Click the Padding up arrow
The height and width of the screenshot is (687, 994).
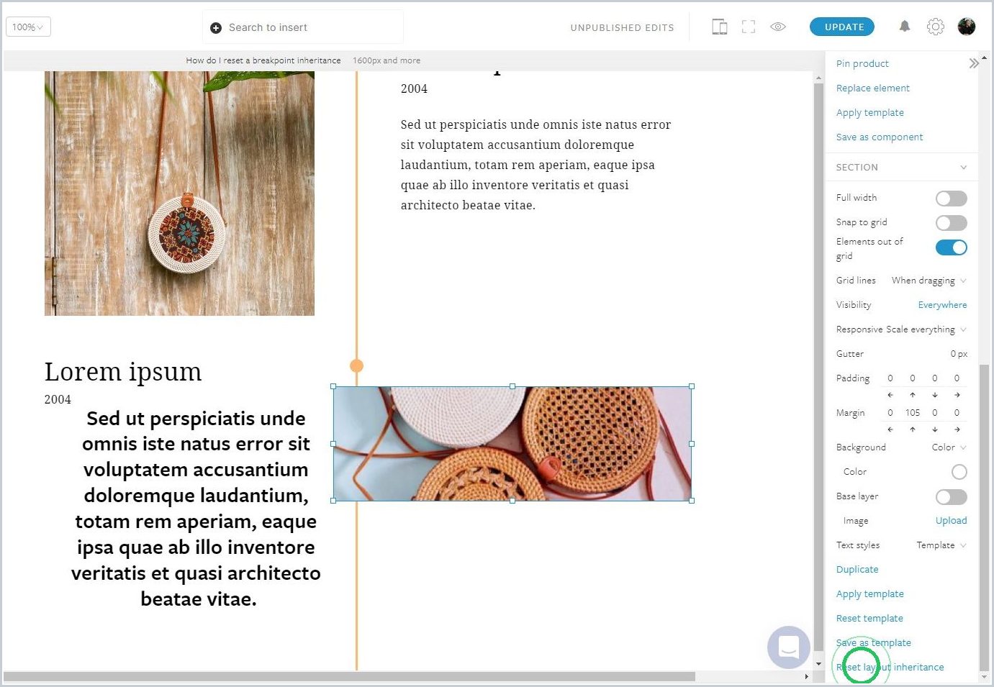[x=913, y=395]
